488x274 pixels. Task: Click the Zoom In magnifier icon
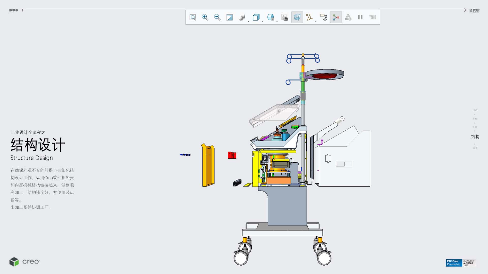coord(205,17)
